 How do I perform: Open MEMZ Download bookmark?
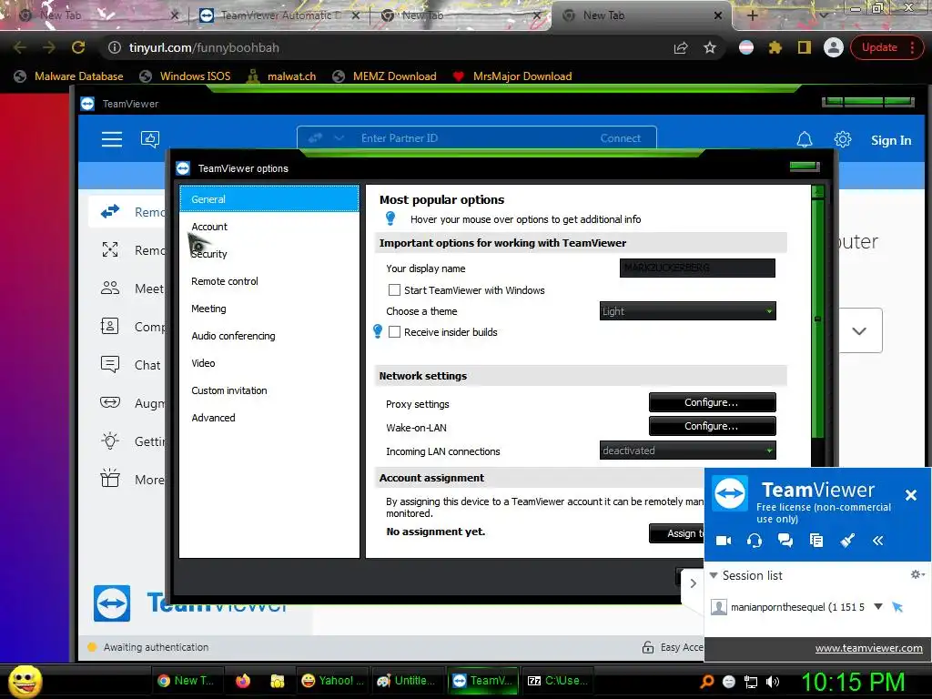385,76
